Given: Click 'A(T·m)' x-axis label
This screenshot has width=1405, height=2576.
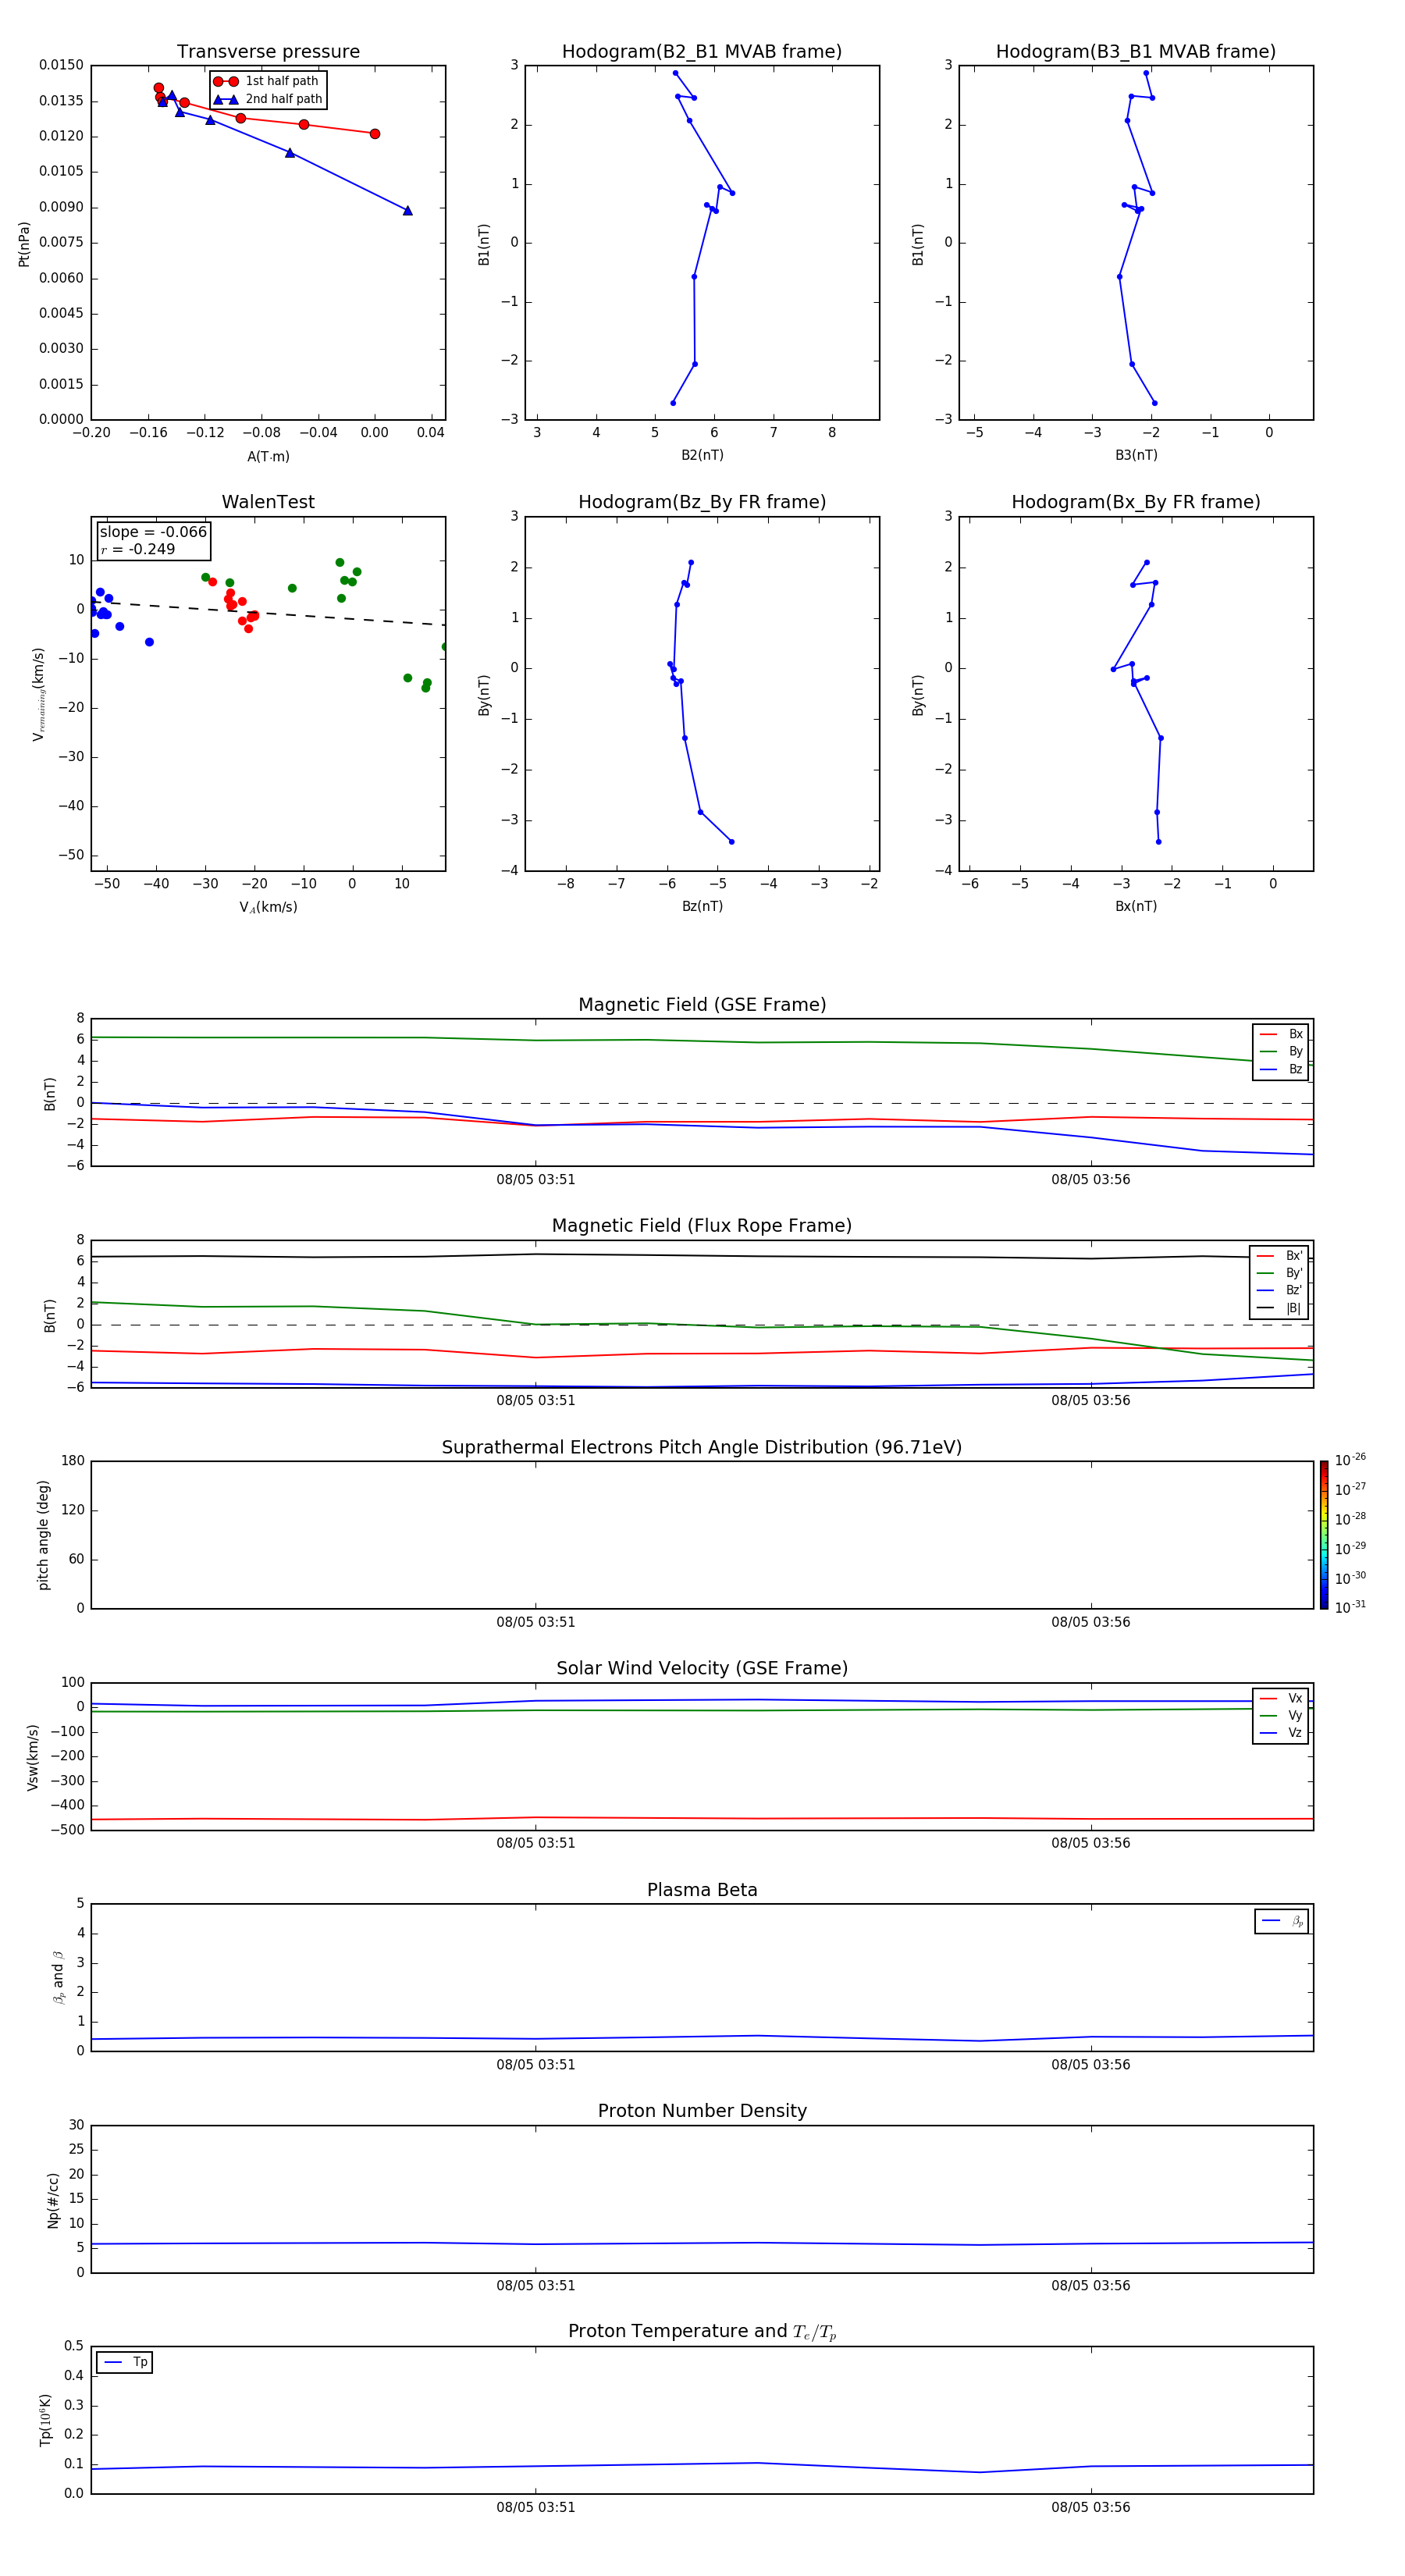Looking at the screenshot, I should pyautogui.click(x=268, y=456).
